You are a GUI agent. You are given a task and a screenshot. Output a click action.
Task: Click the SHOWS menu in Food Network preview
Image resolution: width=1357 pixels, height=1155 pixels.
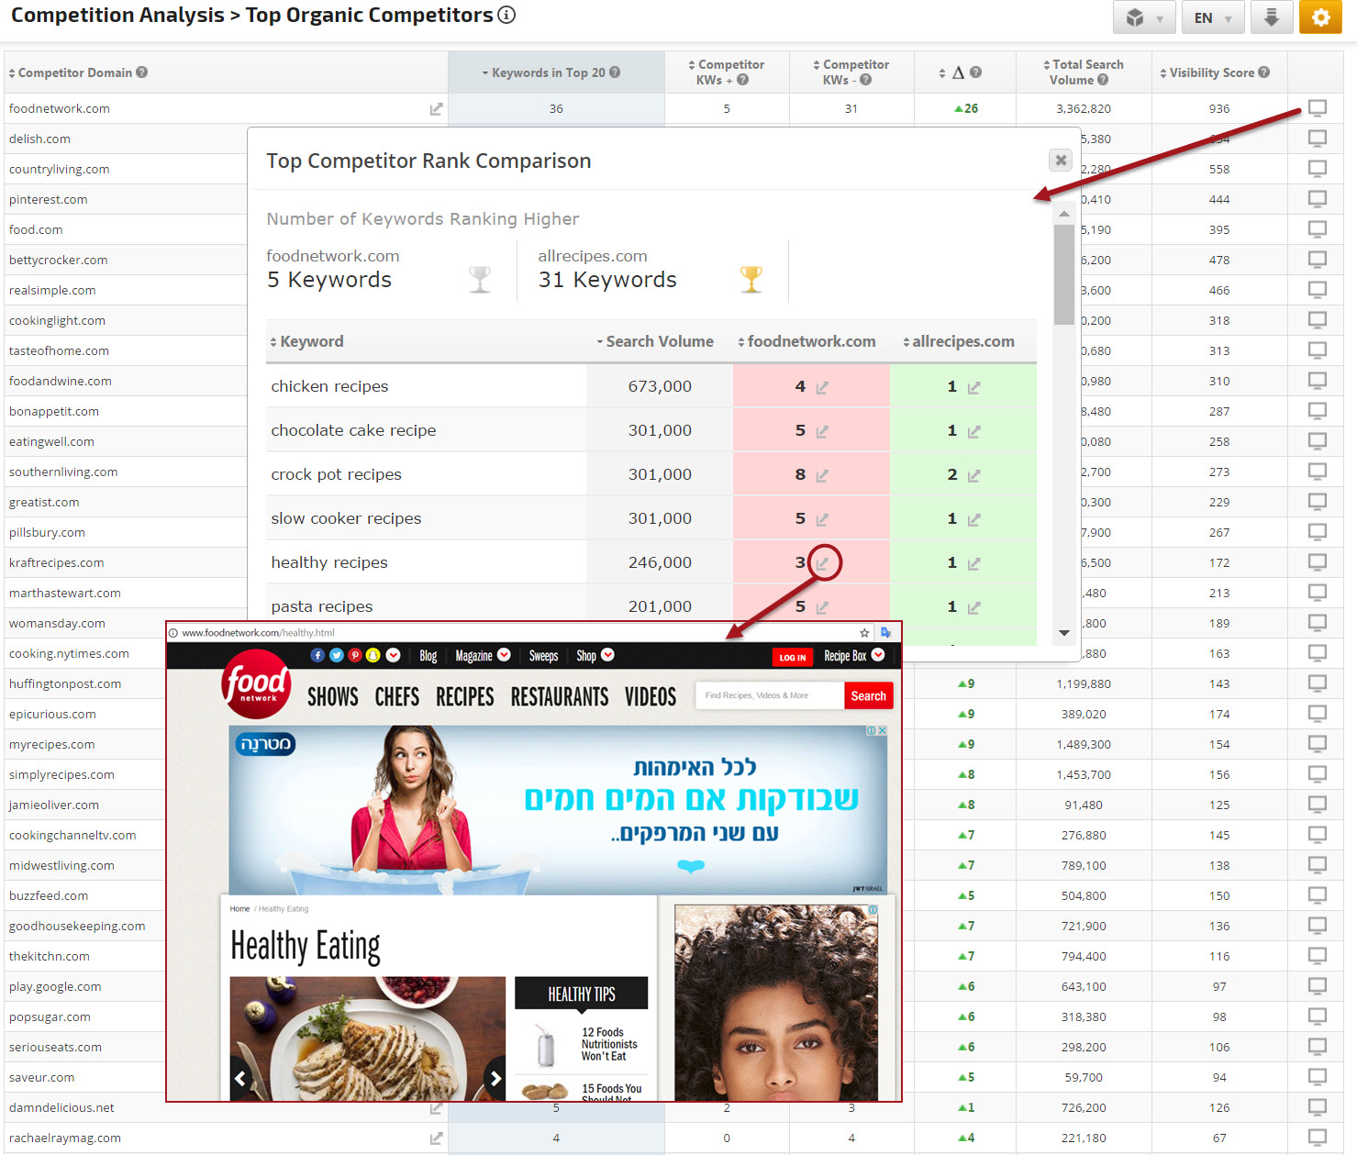332,697
